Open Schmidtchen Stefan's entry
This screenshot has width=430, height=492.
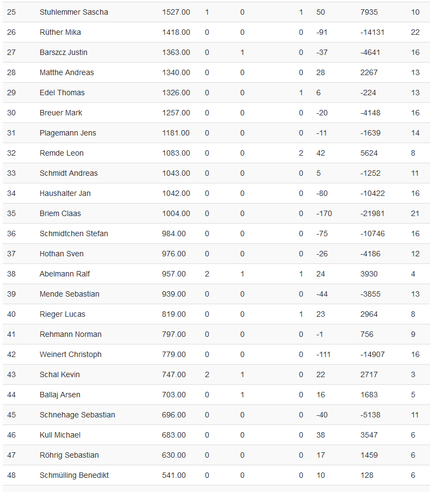[73, 233]
